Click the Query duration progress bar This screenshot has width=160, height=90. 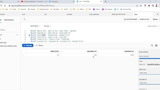149,58
